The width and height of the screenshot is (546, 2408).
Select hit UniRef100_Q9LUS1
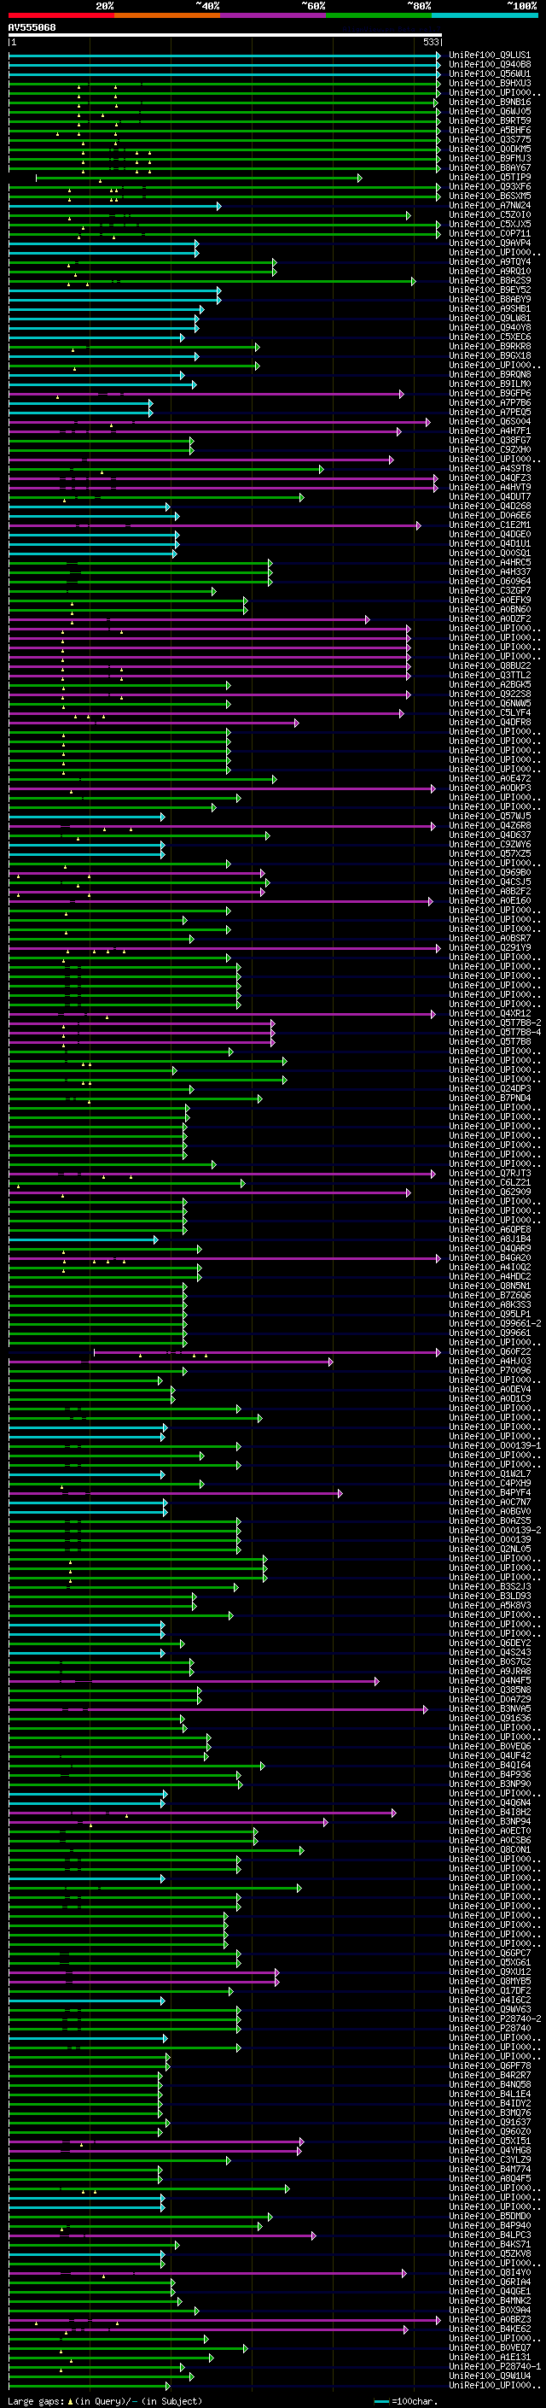[489, 56]
